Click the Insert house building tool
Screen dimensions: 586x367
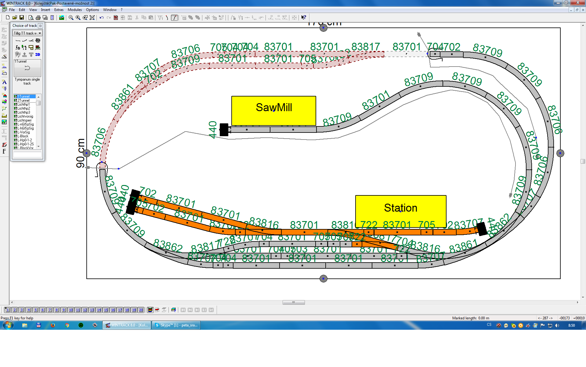pyautogui.click(x=4, y=96)
